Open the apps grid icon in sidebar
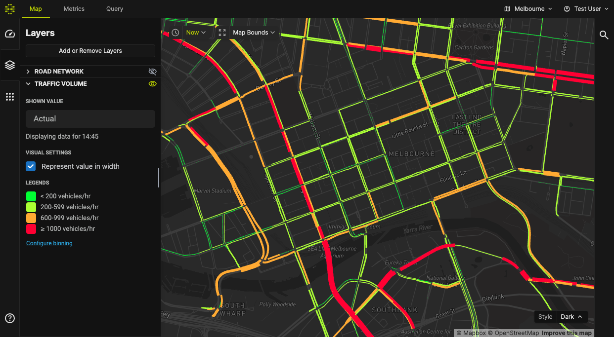This screenshot has width=614, height=337. click(10, 97)
